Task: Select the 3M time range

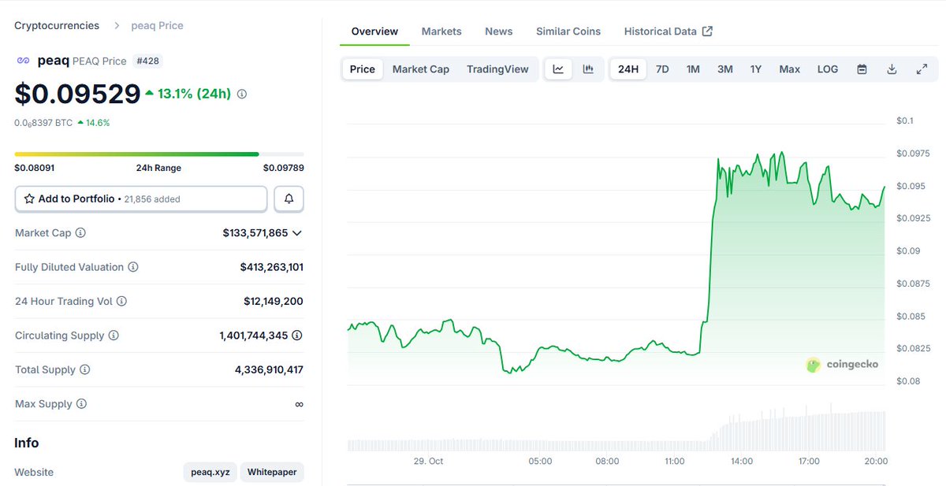Action: [725, 69]
